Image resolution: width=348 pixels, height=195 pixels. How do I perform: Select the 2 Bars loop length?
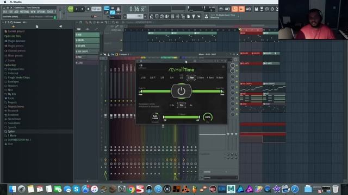pos(201,77)
